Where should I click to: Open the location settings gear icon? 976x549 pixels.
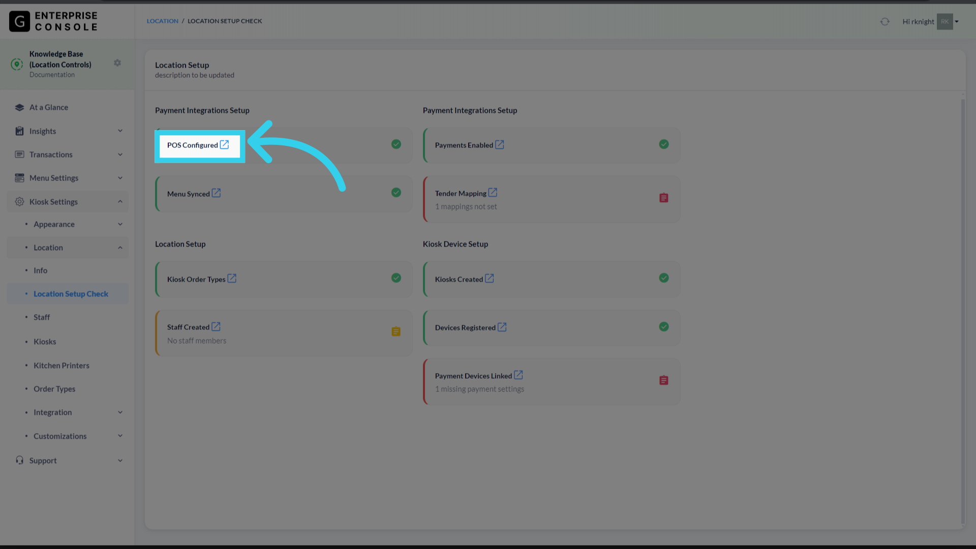click(117, 63)
